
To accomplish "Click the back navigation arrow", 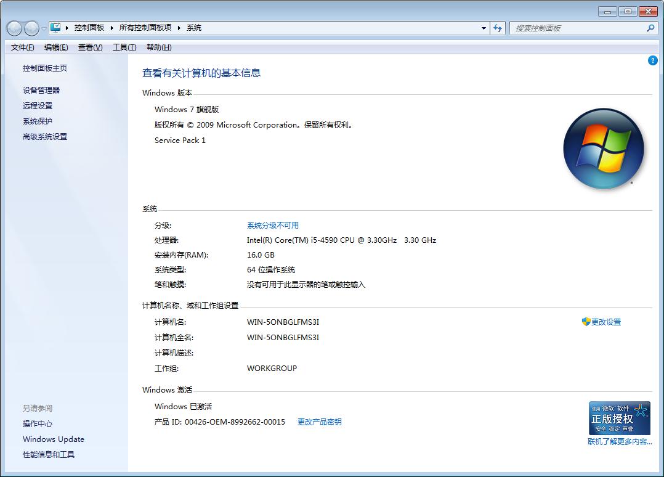I will [14, 28].
